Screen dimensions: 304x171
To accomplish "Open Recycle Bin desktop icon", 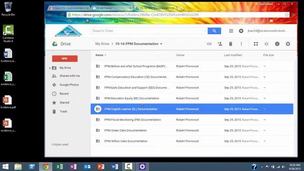I will pos(8,9).
